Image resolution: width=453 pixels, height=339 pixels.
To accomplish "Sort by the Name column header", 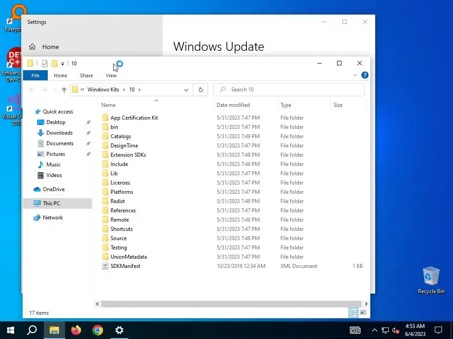I will (x=108, y=105).
